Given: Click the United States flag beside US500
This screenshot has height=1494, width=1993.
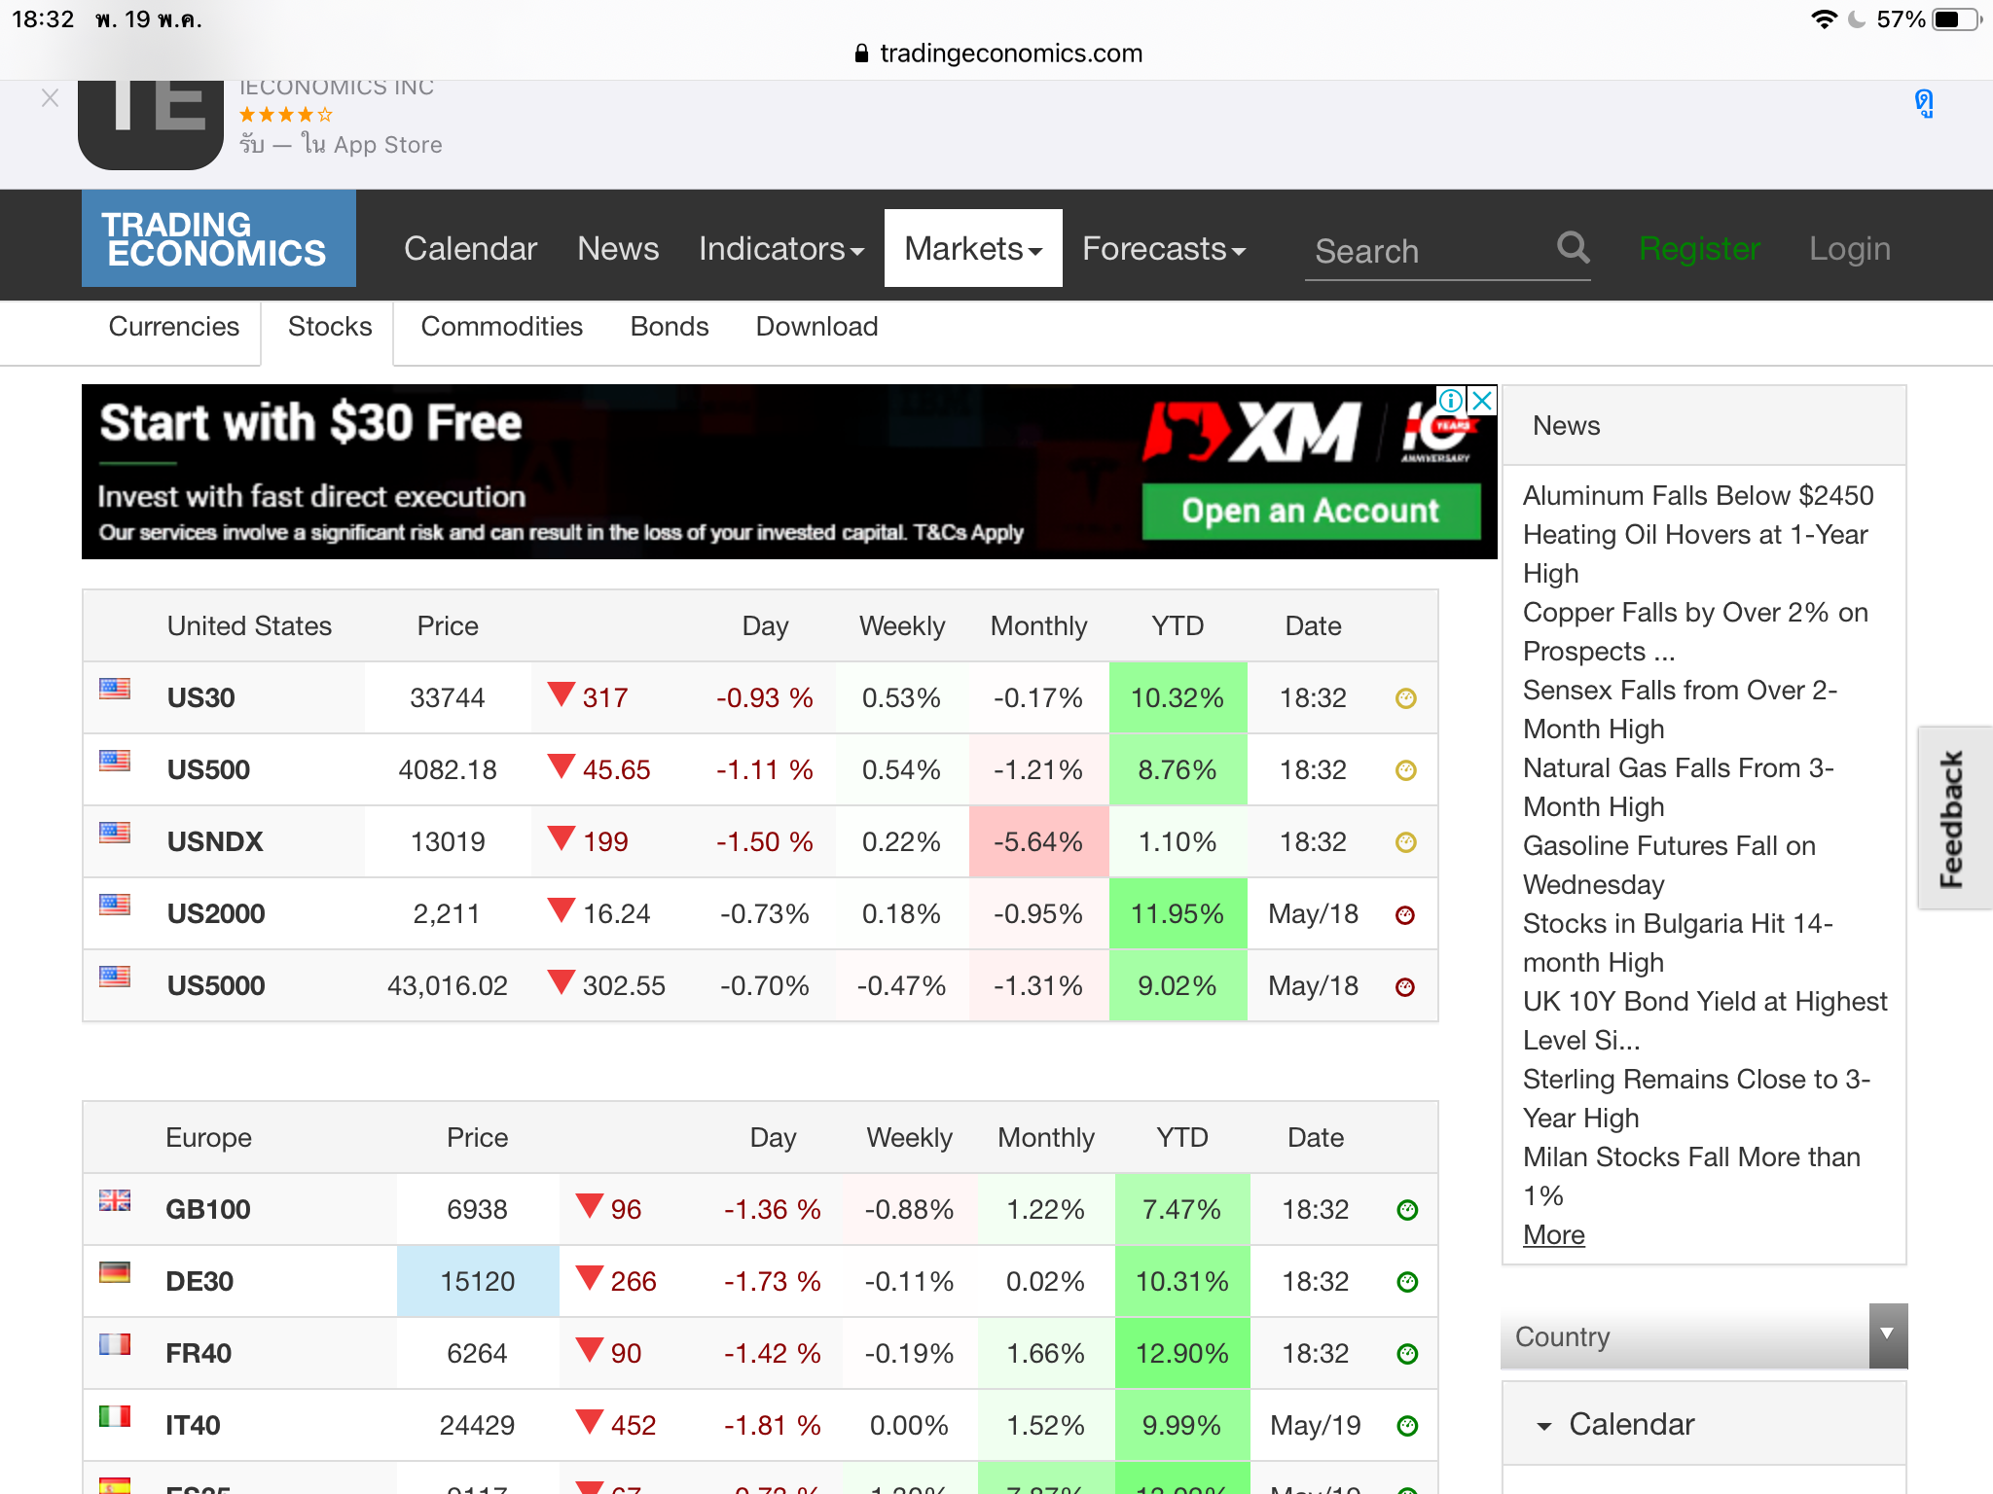Looking at the screenshot, I should (x=115, y=761).
